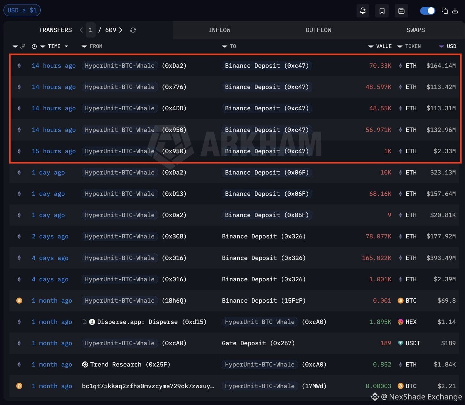This screenshot has height=405, width=465.
Task: Open the TIME column filter
Action: coord(43,46)
